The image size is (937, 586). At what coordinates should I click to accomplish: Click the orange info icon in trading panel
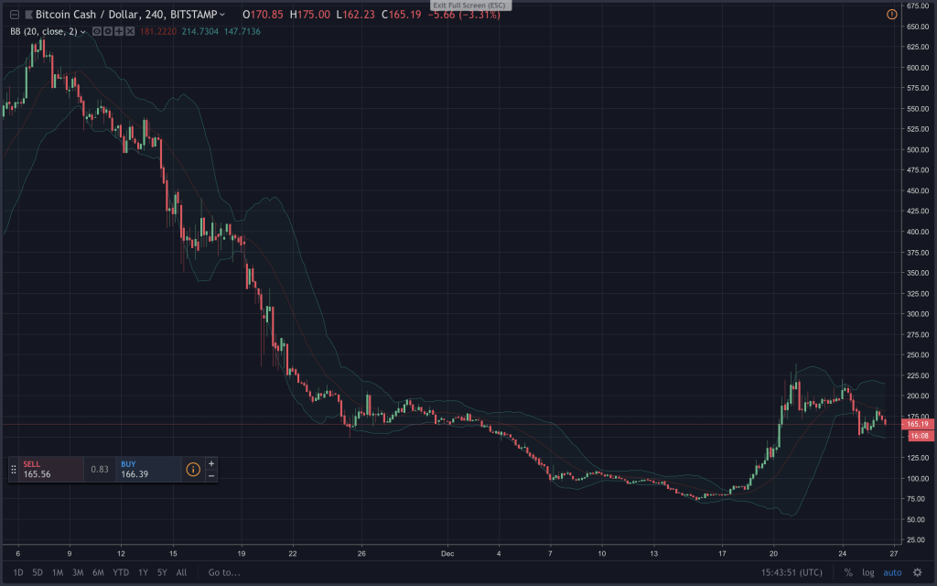coord(193,470)
